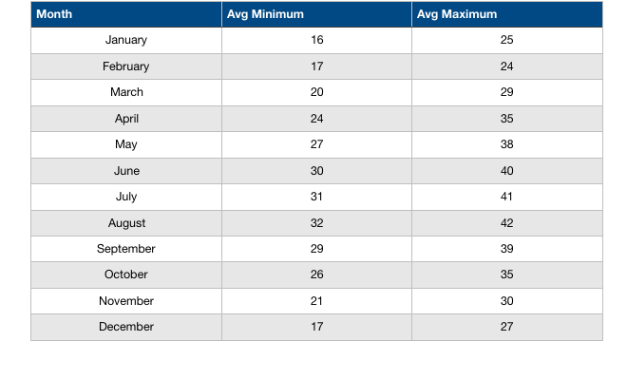
Task: Click the November month cell
Action: tap(126, 301)
